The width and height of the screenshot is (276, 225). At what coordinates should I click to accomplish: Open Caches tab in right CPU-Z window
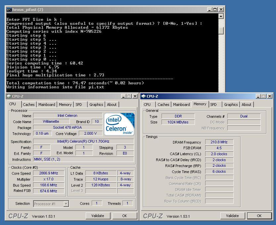pos(163,105)
